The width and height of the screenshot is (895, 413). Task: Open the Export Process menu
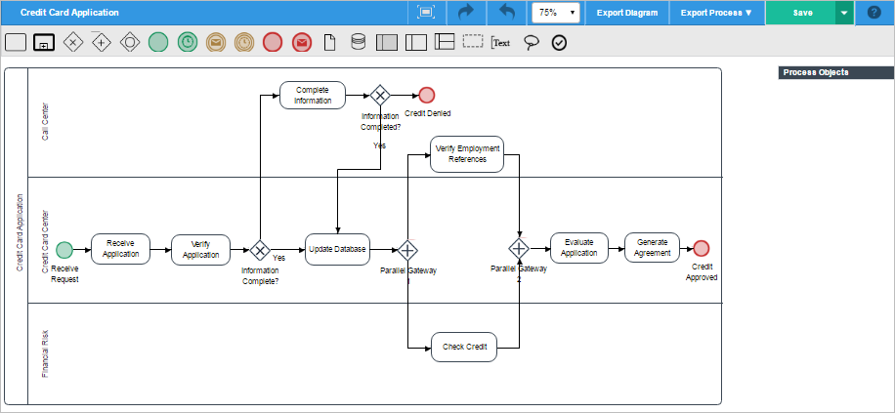point(716,13)
